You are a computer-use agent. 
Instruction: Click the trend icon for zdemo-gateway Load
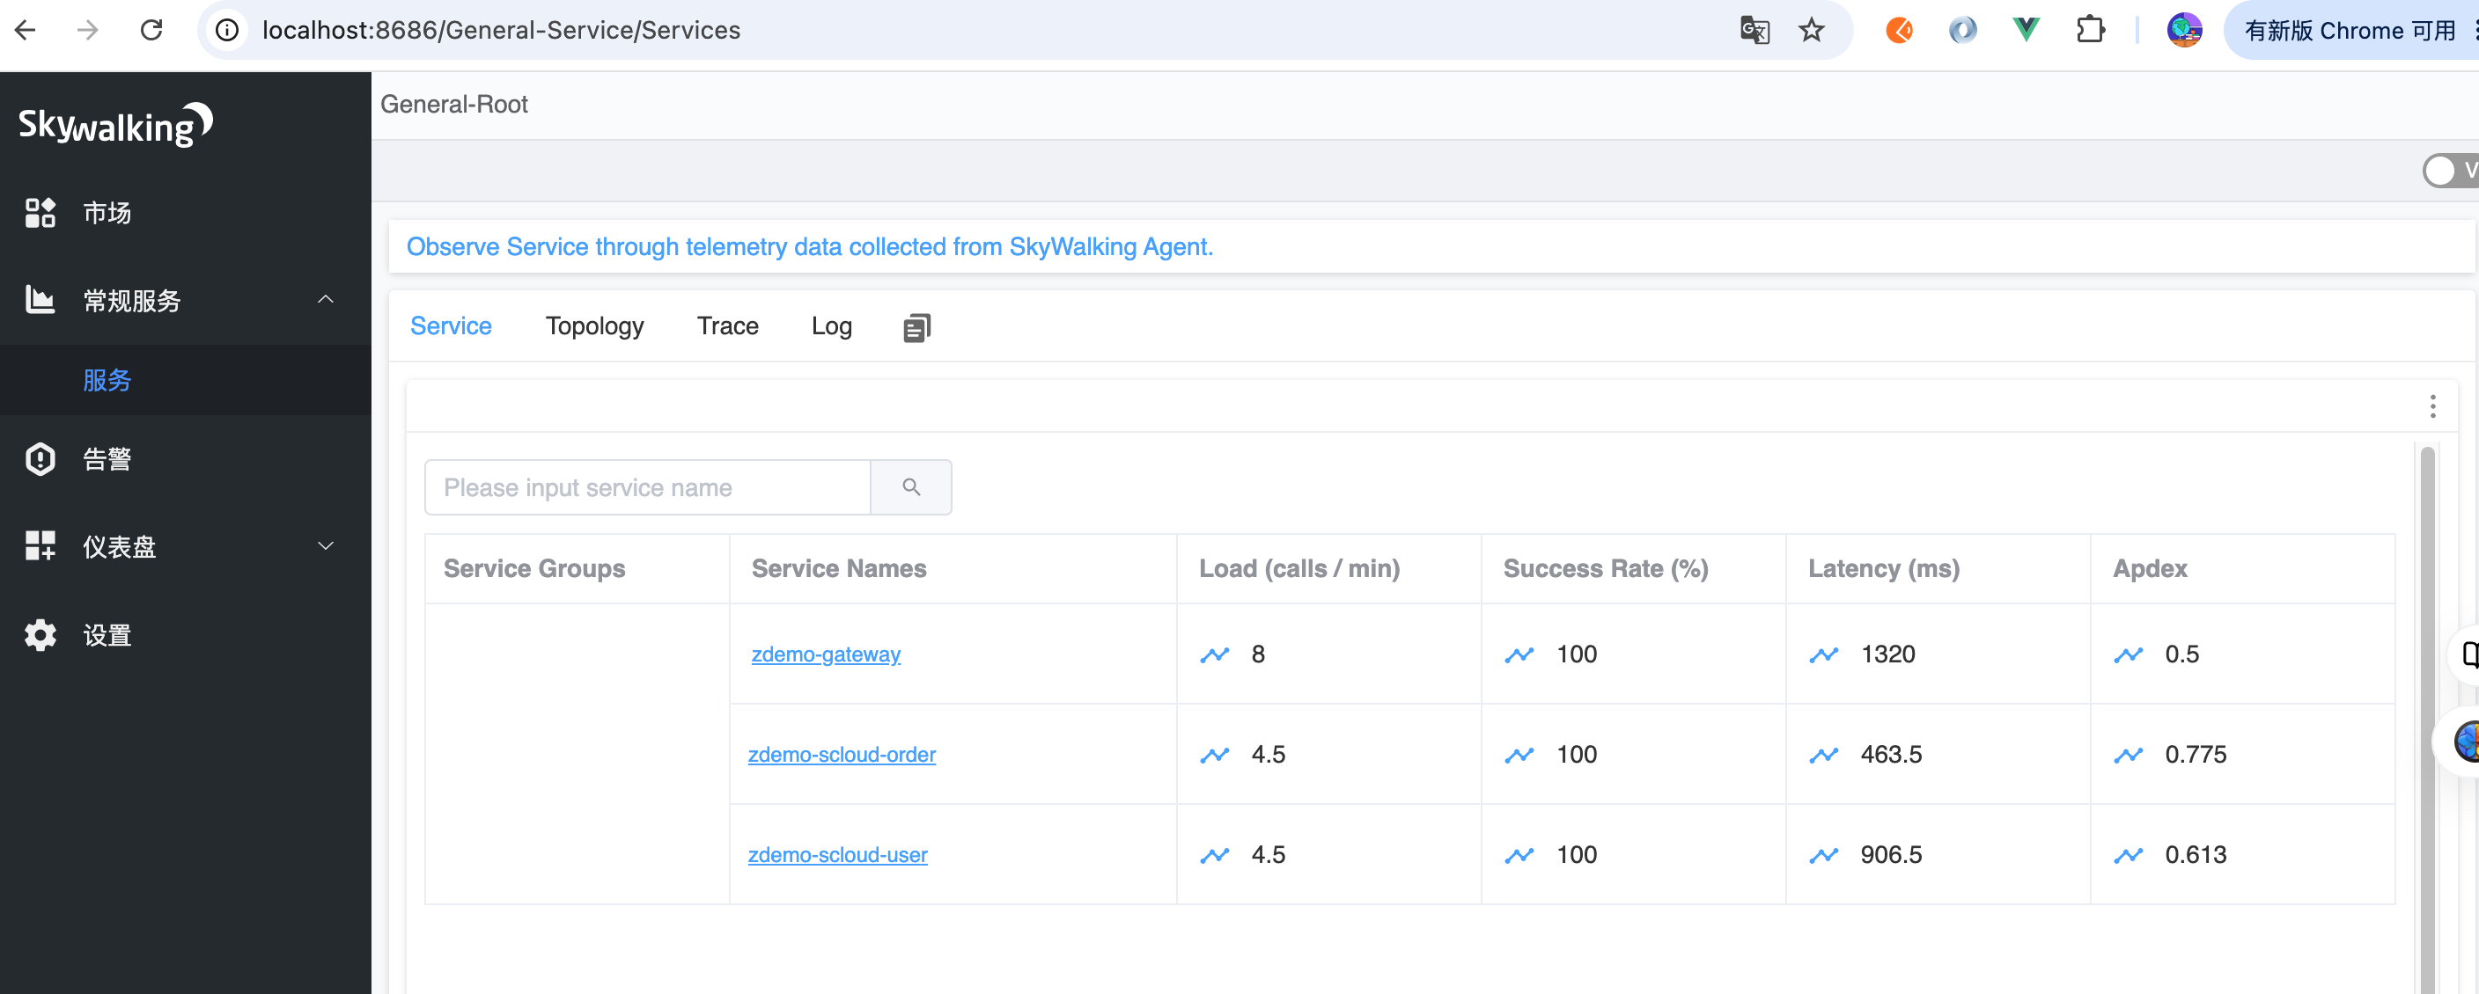click(x=1215, y=654)
